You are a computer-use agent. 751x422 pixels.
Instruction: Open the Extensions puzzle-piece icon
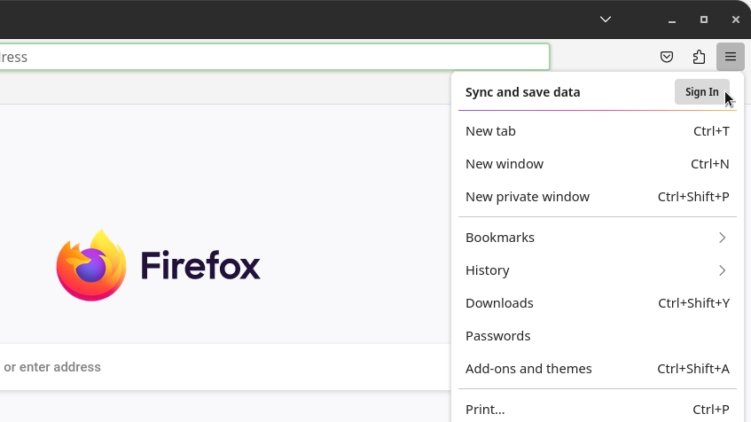(699, 57)
